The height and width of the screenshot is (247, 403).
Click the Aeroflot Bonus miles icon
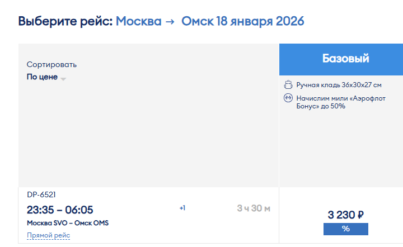pyautogui.click(x=288, y=98)
